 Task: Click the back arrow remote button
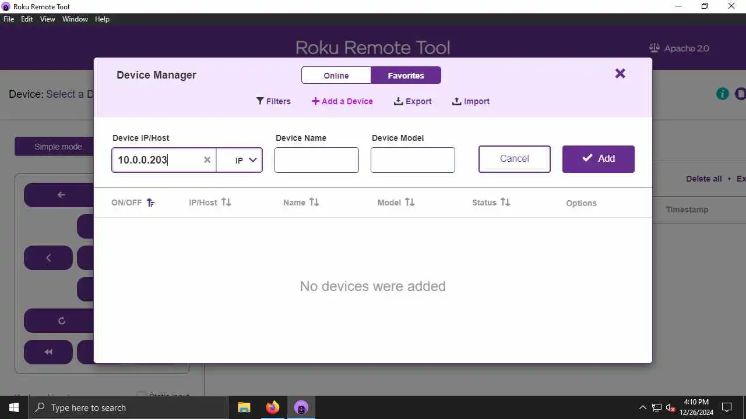(59, 195)
